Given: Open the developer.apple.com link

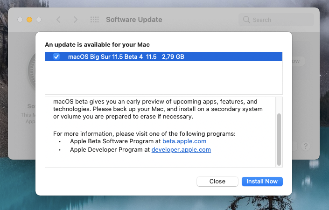Looking at the screenshot, I should pos(181,150).
